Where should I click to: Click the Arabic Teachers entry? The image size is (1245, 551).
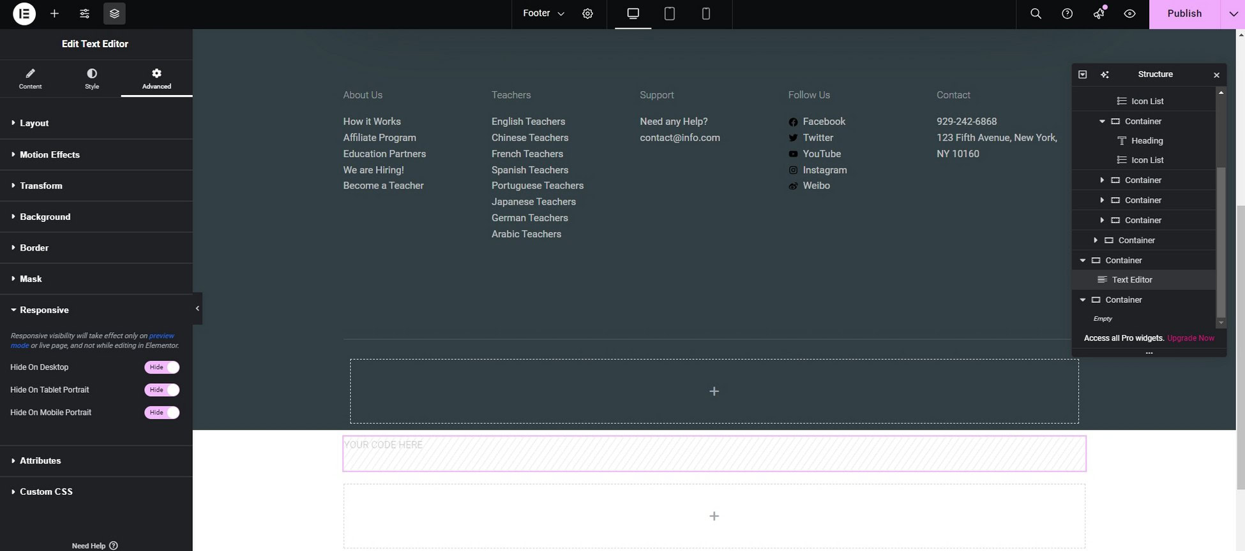click(x=526, y=234)
